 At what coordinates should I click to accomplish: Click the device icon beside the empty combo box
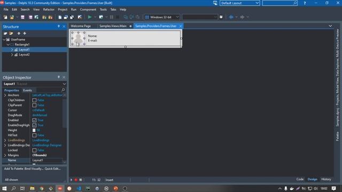[221, 17]
